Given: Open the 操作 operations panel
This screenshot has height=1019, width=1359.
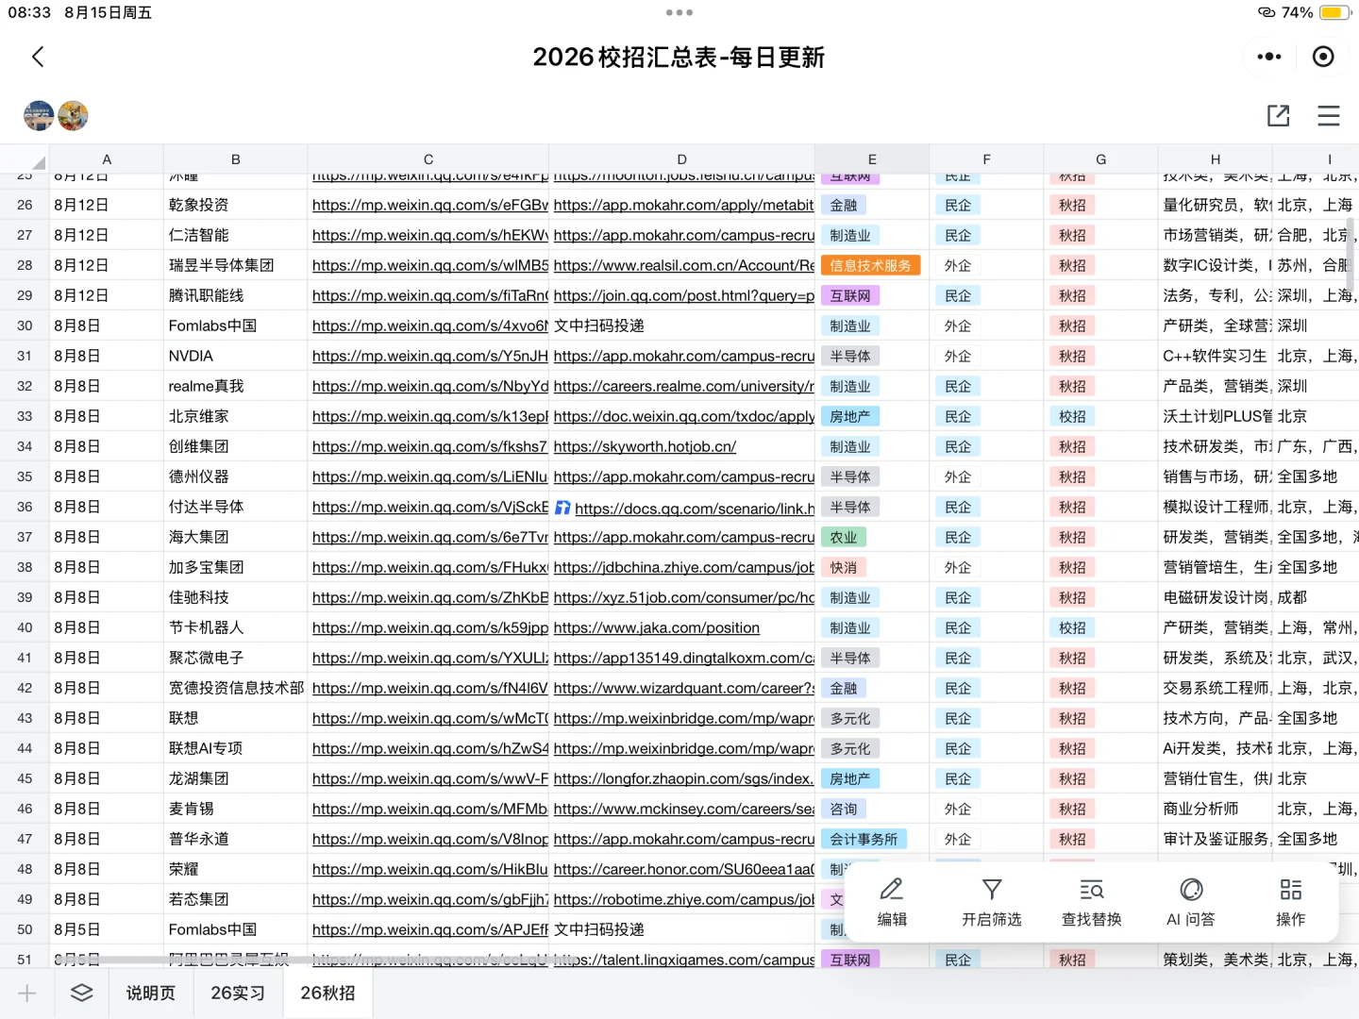Looking at the screenshot, I should [1289, 901].
